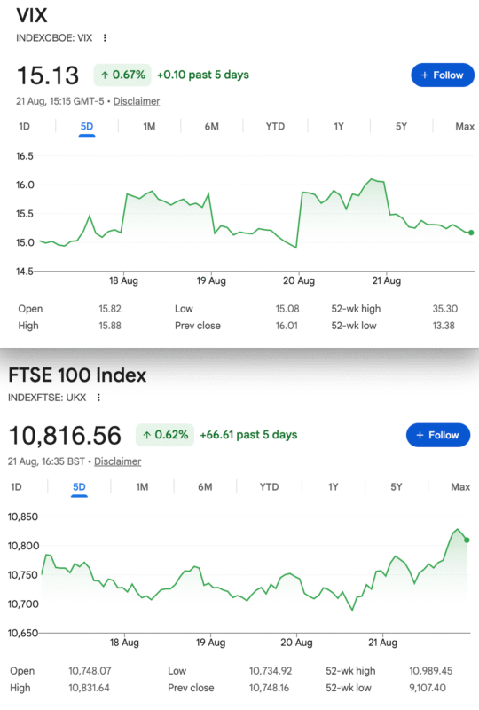Click the VIX chart endpoint dot
The image size is (479, 710).
pyautogui.click(x=471, y=233)
